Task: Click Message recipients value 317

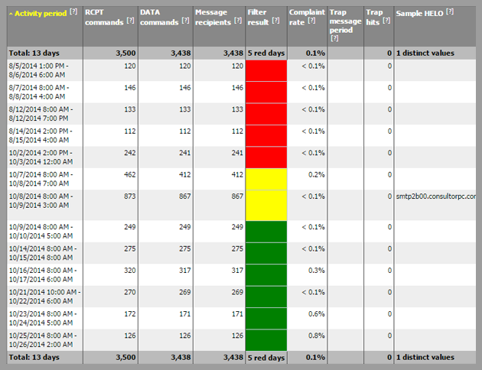Action: (x=237, y=271)
